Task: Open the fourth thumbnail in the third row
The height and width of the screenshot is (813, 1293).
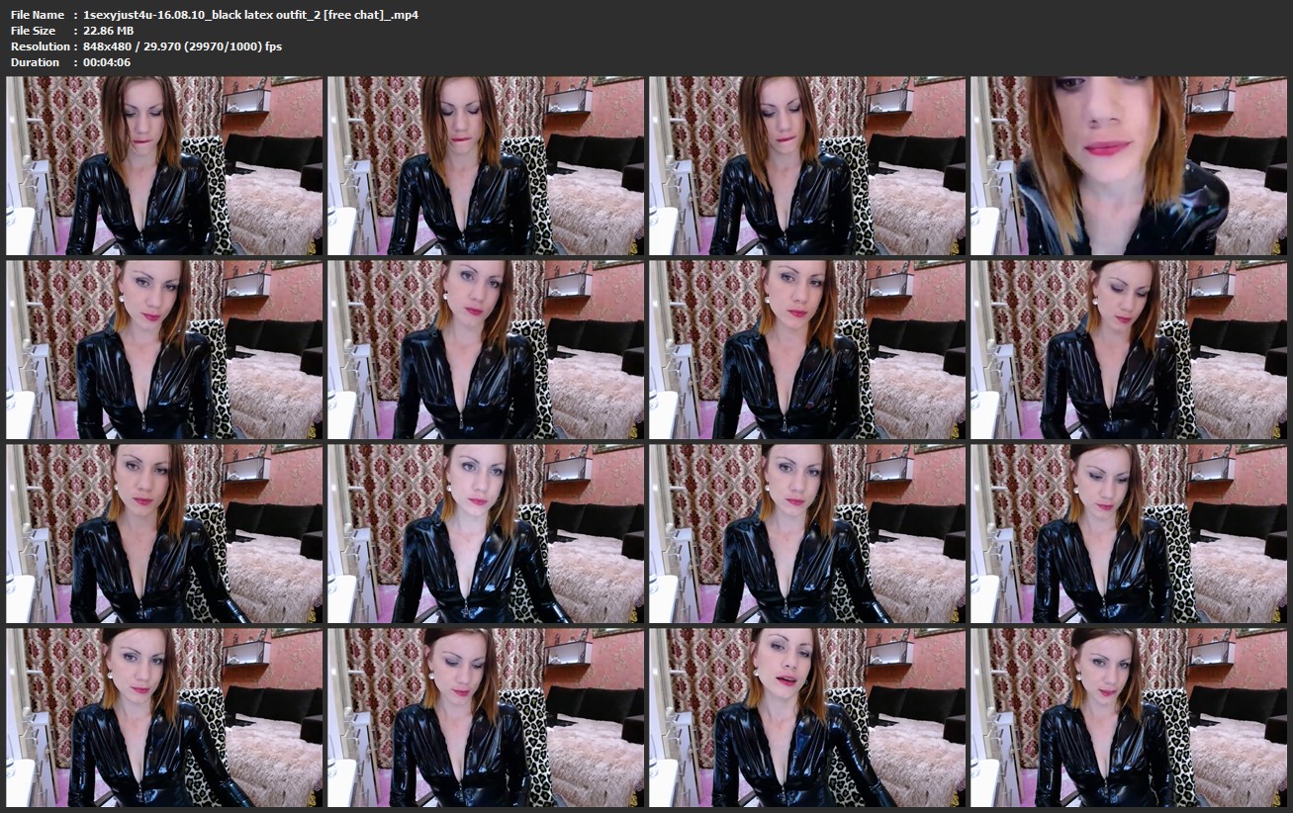Action: coord(1129,534)
